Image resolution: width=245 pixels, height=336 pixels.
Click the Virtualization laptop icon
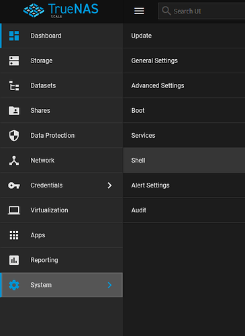14,210
